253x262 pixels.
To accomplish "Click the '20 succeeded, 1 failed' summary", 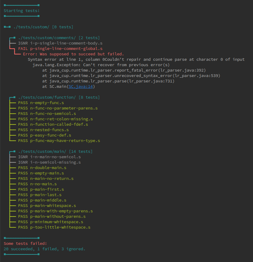I will [45, 249].
